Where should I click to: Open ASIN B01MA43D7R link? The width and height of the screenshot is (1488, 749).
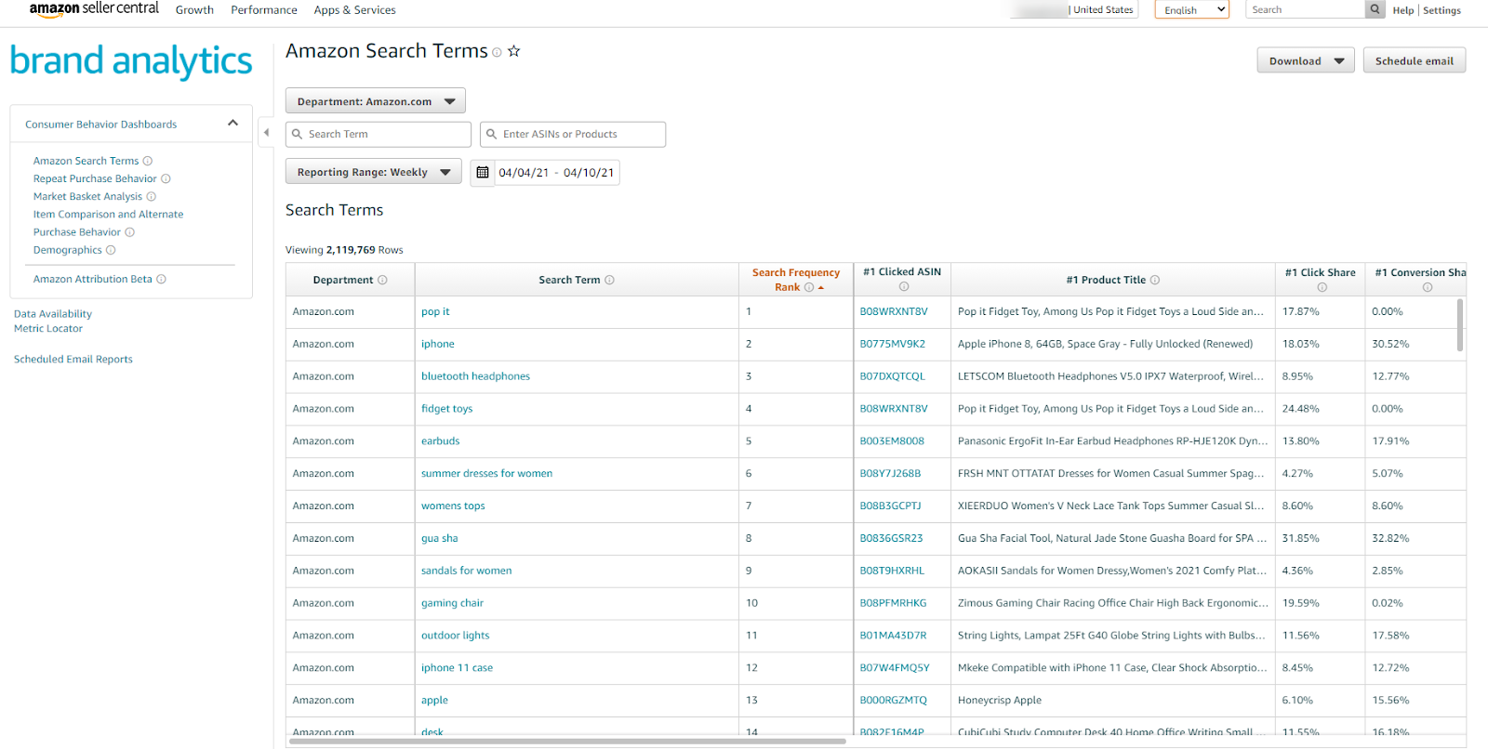point(893,636)
